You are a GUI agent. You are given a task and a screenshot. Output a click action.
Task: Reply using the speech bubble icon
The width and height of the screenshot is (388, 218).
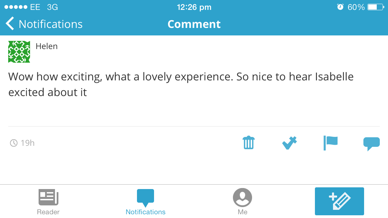pos(371,143)
